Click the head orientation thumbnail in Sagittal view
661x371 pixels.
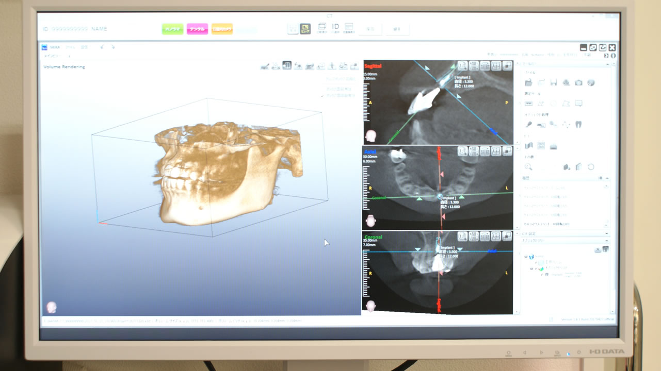[x=370, y=136]
